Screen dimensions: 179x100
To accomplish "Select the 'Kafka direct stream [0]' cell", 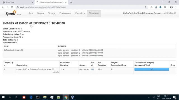I will tap(30, 53).
